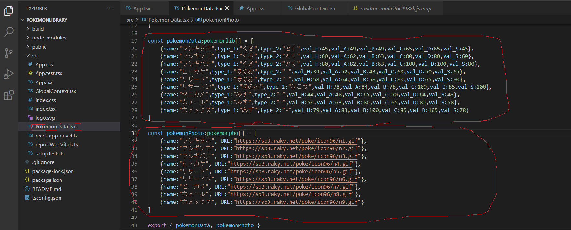Open package-lock.json in the file explorer

click(x=69, y=171)
